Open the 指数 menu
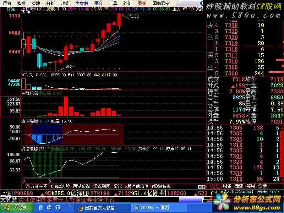 pos(21,4)
